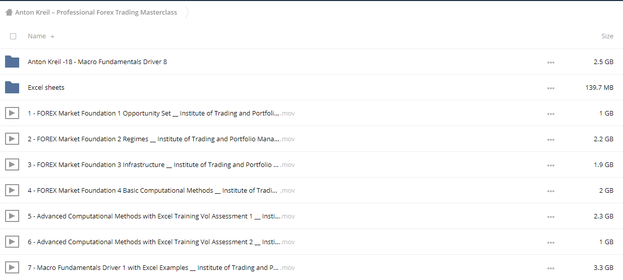Click the 1.9 GB size of Foundation 3 Infrastructure
The width and height of the screenshot is (623, 280).
pos(603,165)
